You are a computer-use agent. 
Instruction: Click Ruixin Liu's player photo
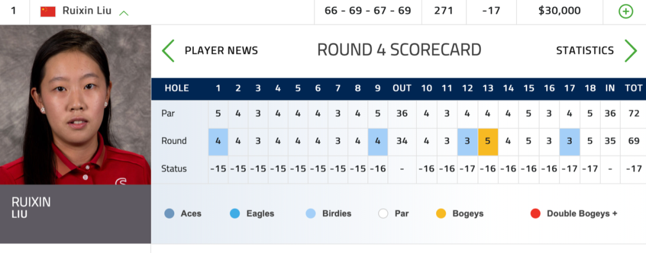(x=75, y=104)
